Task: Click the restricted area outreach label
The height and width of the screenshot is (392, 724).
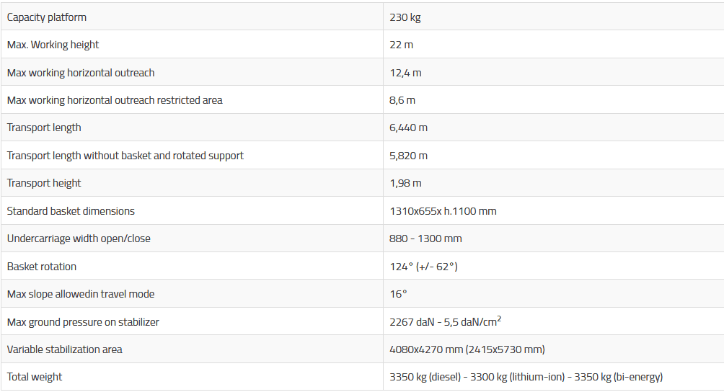Action: 115,100
